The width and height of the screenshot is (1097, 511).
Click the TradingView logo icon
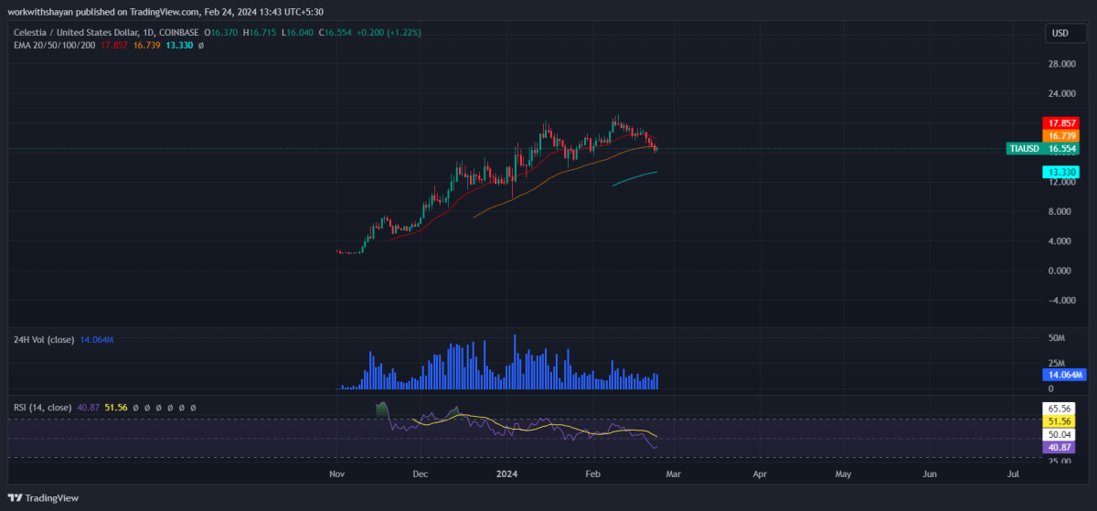[x=15, y=497]
